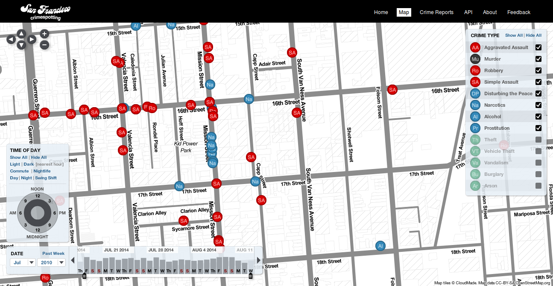Open the Simple Assault marker on Folsom Street
The image size is (553, 286).
(392, 90)
